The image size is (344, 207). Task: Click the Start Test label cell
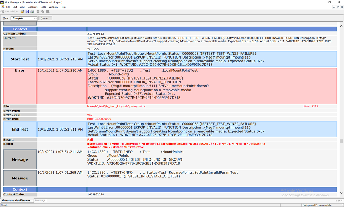click(x=20, y=59)
